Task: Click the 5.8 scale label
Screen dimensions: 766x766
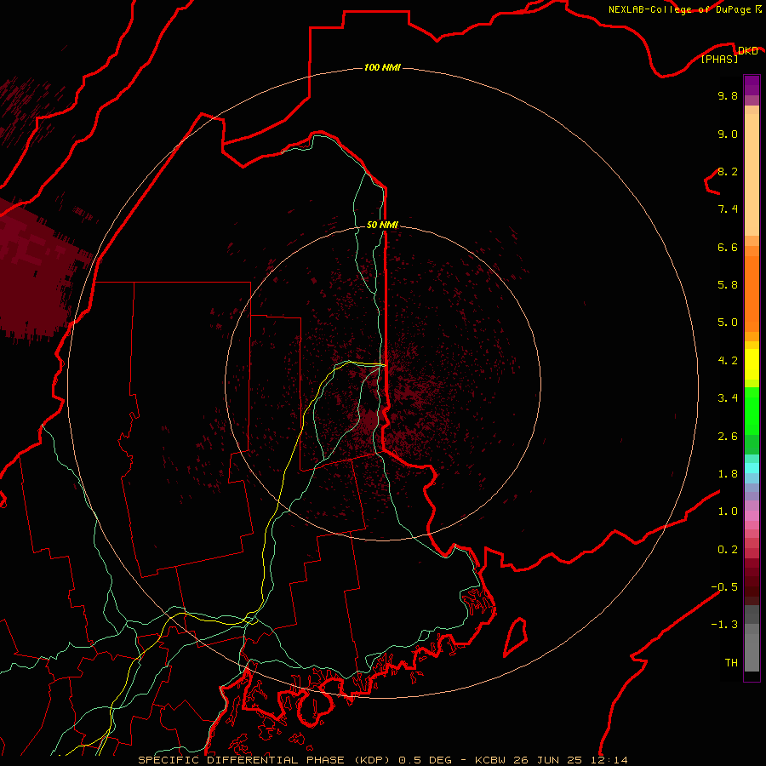Action: point(728,285)
